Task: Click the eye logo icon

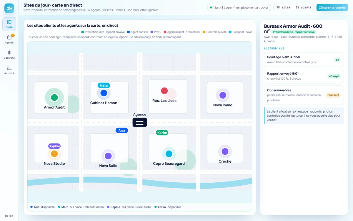Action: pos(9,8)
